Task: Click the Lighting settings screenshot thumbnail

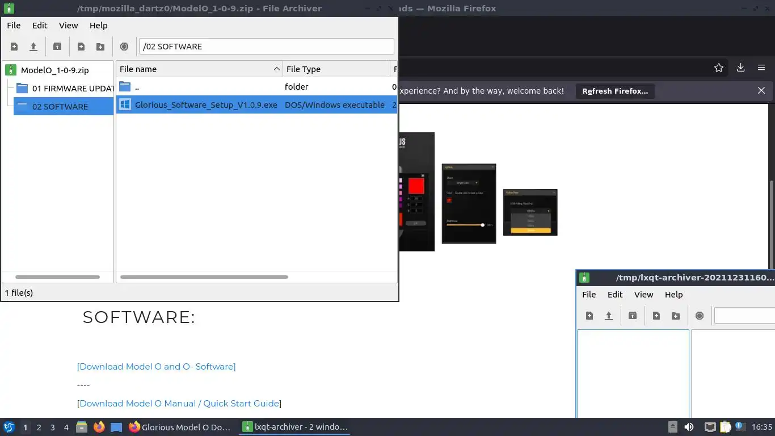Action: [x=469, y=204]
